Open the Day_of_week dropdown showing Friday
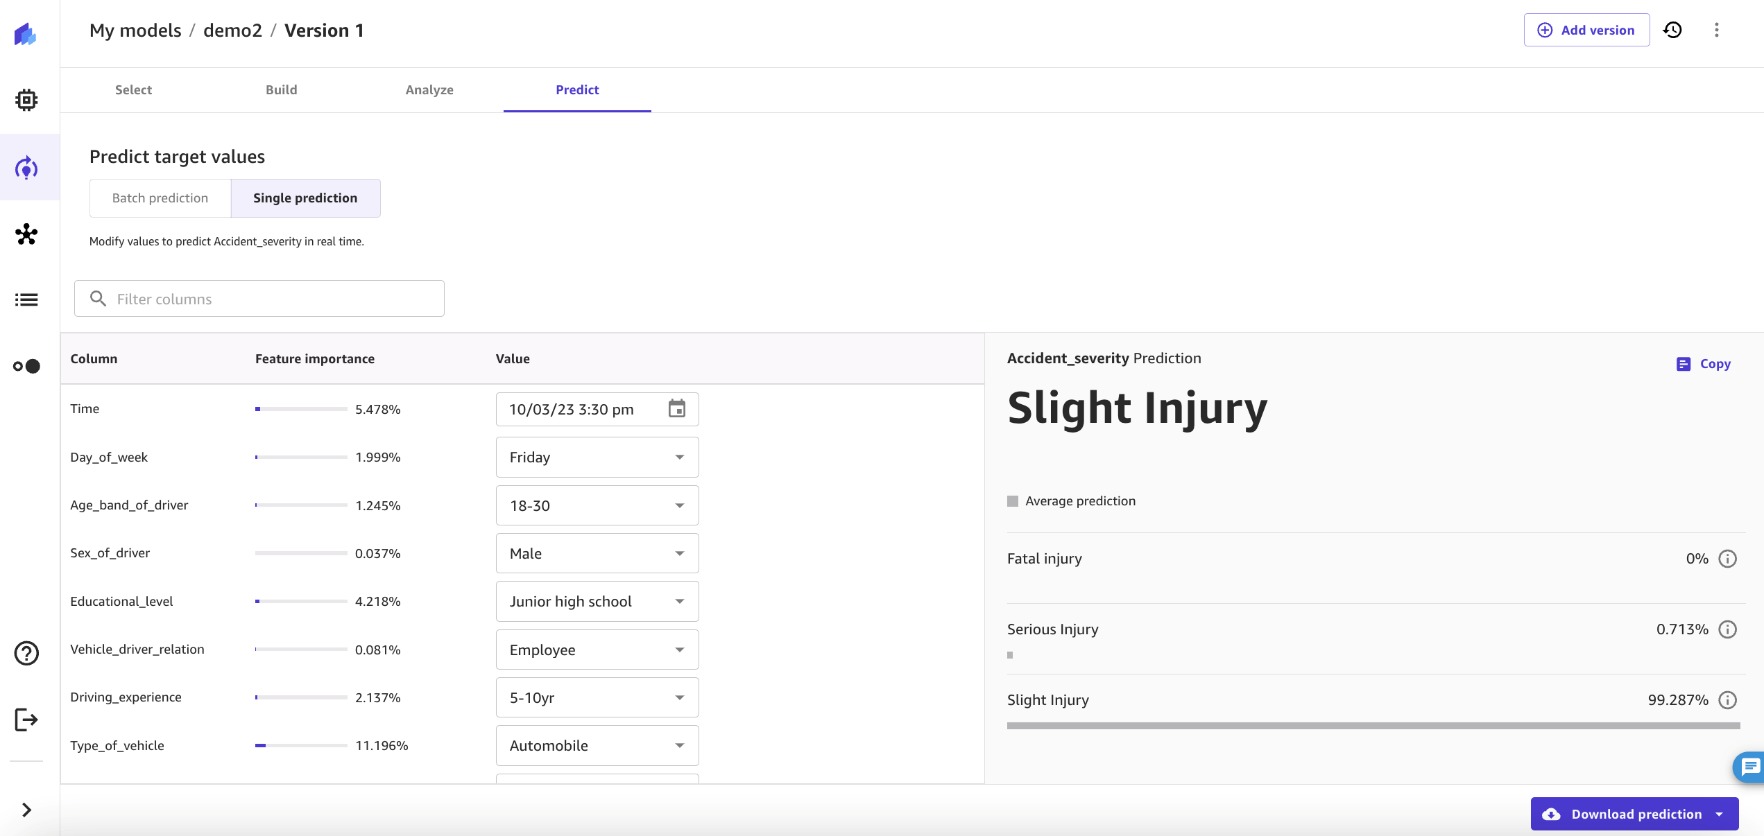This screenshot has height=836, width=1764. click(x=597, y=458)
